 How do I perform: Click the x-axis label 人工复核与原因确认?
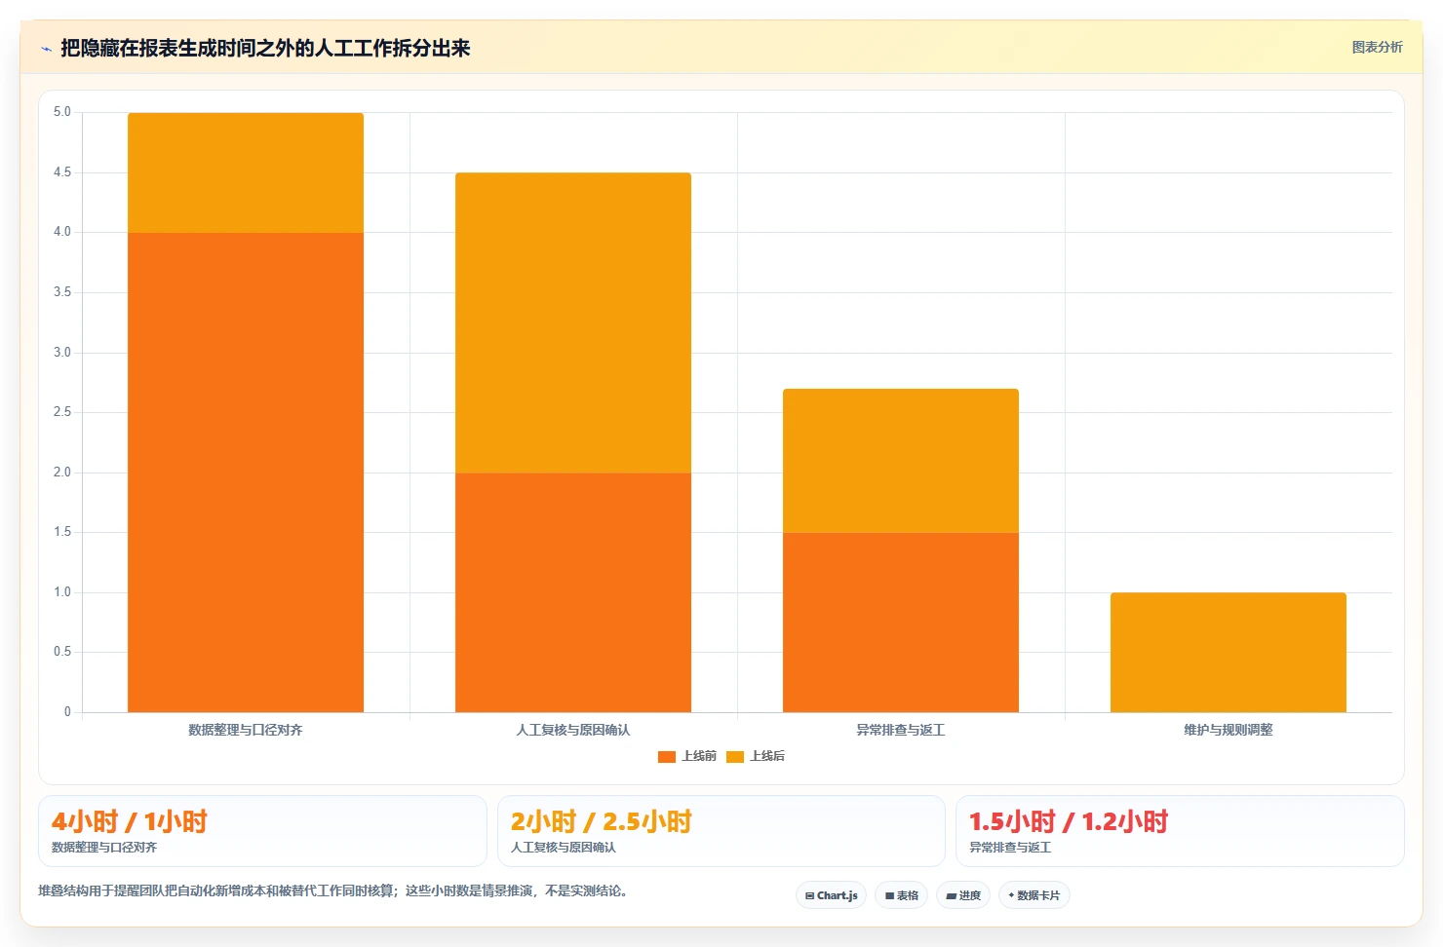click(x=573, y=730)
